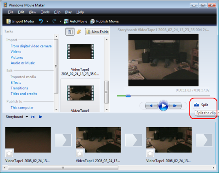Open the Play menu
Viewport: 219px width, 173px height.
click(69, 12)
